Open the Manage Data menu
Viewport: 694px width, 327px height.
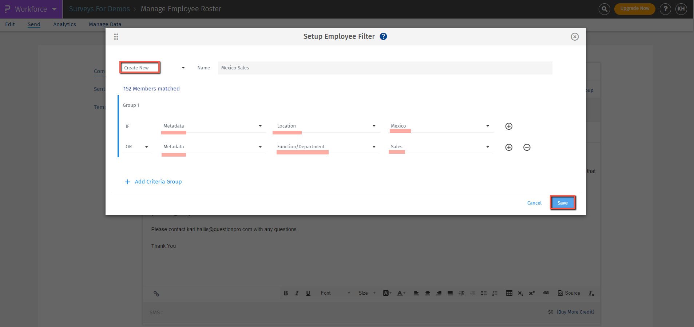(x=105, y=24)
